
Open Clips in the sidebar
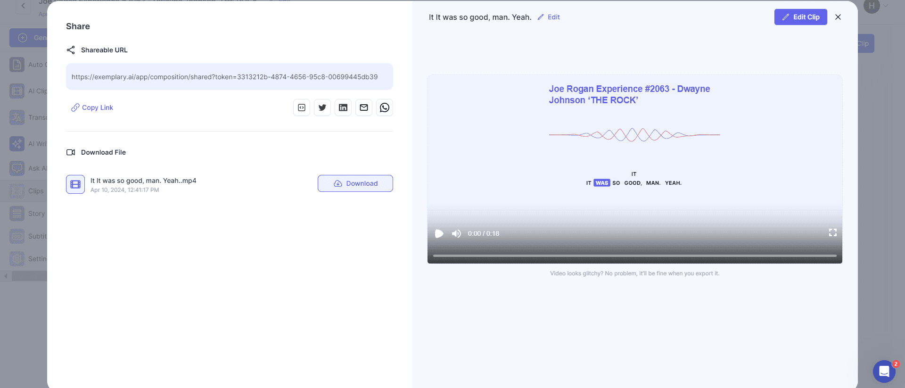(28, 191)
